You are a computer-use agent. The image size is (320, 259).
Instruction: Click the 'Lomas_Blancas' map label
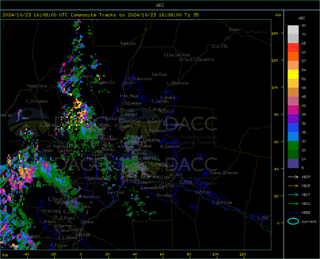224,173
